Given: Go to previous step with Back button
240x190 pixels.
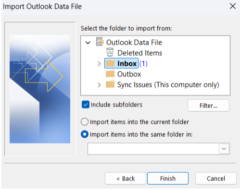Looking at the screenshot, I should tap(126, 178).
